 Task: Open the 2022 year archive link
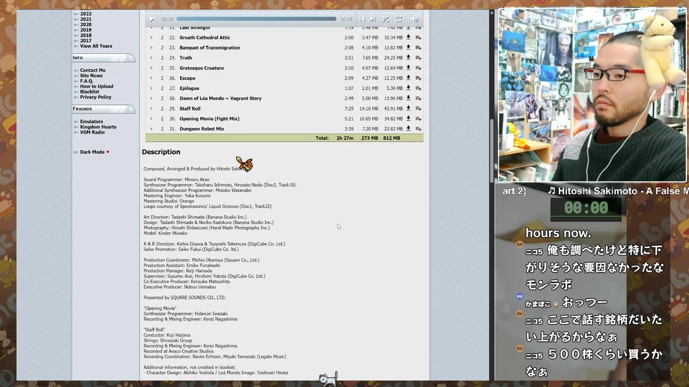pyautogui.click(x=86, y=14)
